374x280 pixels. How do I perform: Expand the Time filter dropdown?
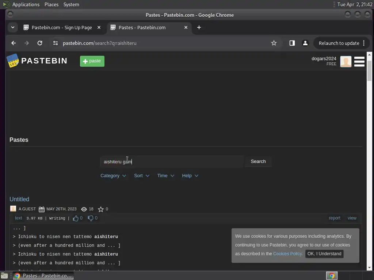(x=166, y=176)
